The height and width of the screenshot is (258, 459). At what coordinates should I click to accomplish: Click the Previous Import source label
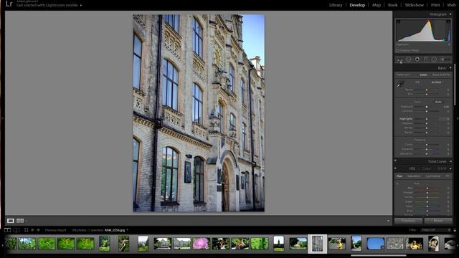coord(56,230)
